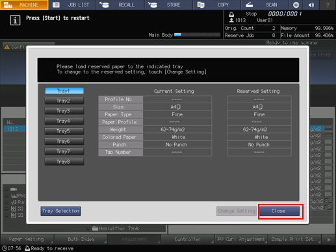This screenshot has width=336, height=252.
Task: Select Tray1 button
Action: tap(64, 91)
